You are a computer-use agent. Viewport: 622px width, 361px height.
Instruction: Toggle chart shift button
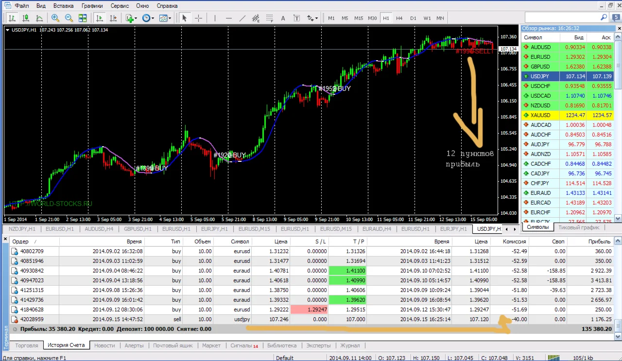113,18
